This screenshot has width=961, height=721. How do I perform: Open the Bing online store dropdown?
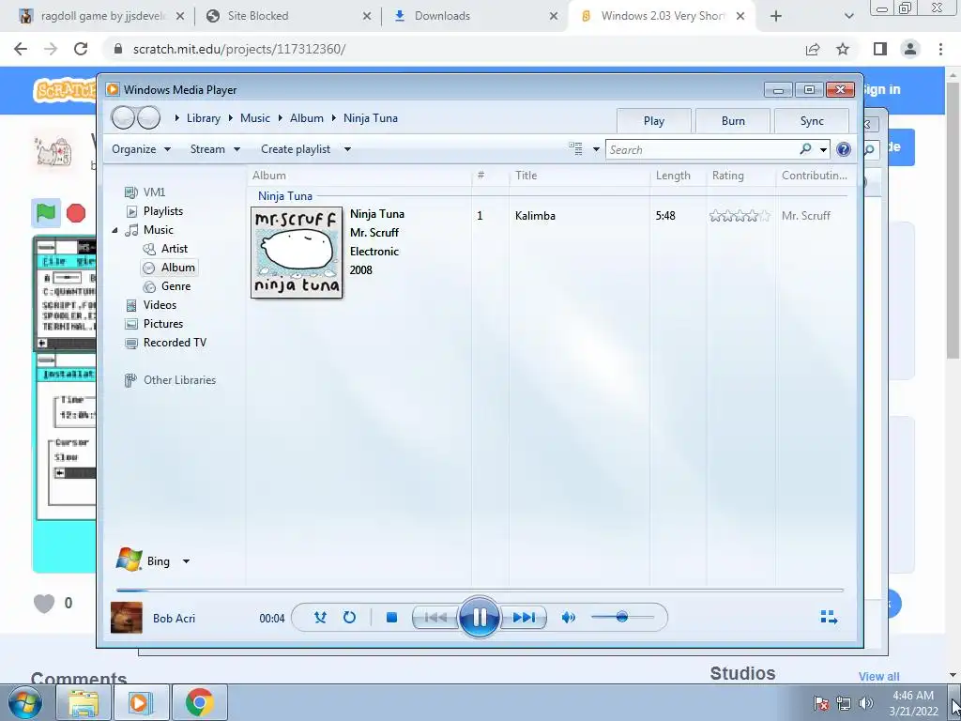(186, 561)
